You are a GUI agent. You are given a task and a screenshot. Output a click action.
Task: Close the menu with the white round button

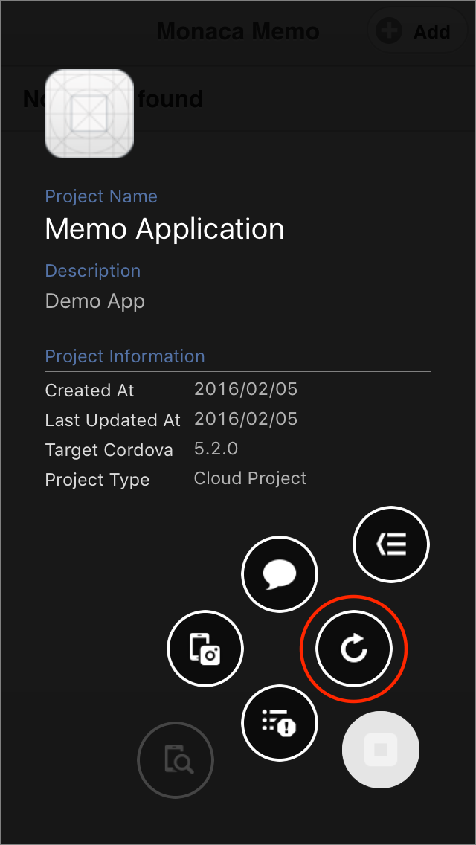381,750
